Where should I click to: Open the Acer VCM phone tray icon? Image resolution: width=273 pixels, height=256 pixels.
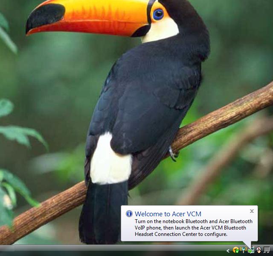pos(251,250)
